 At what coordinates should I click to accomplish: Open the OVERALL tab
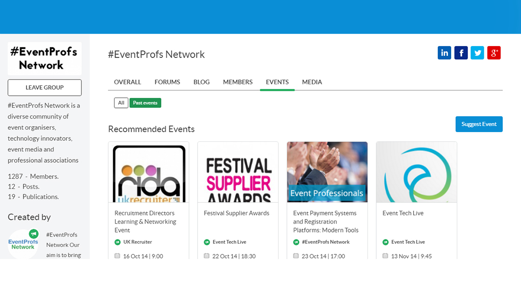[x=127, y=82]
